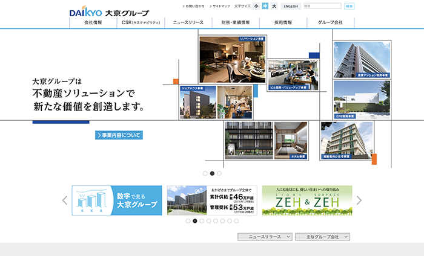Switch site language with ENGLISH button
424x256 pixels.
(291, 6)
